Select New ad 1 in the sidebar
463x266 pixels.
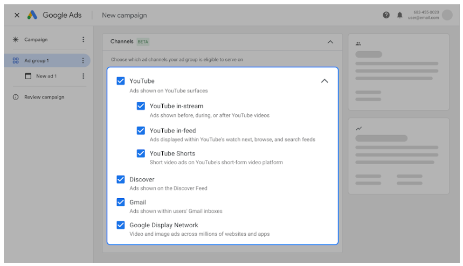[46, 76]
